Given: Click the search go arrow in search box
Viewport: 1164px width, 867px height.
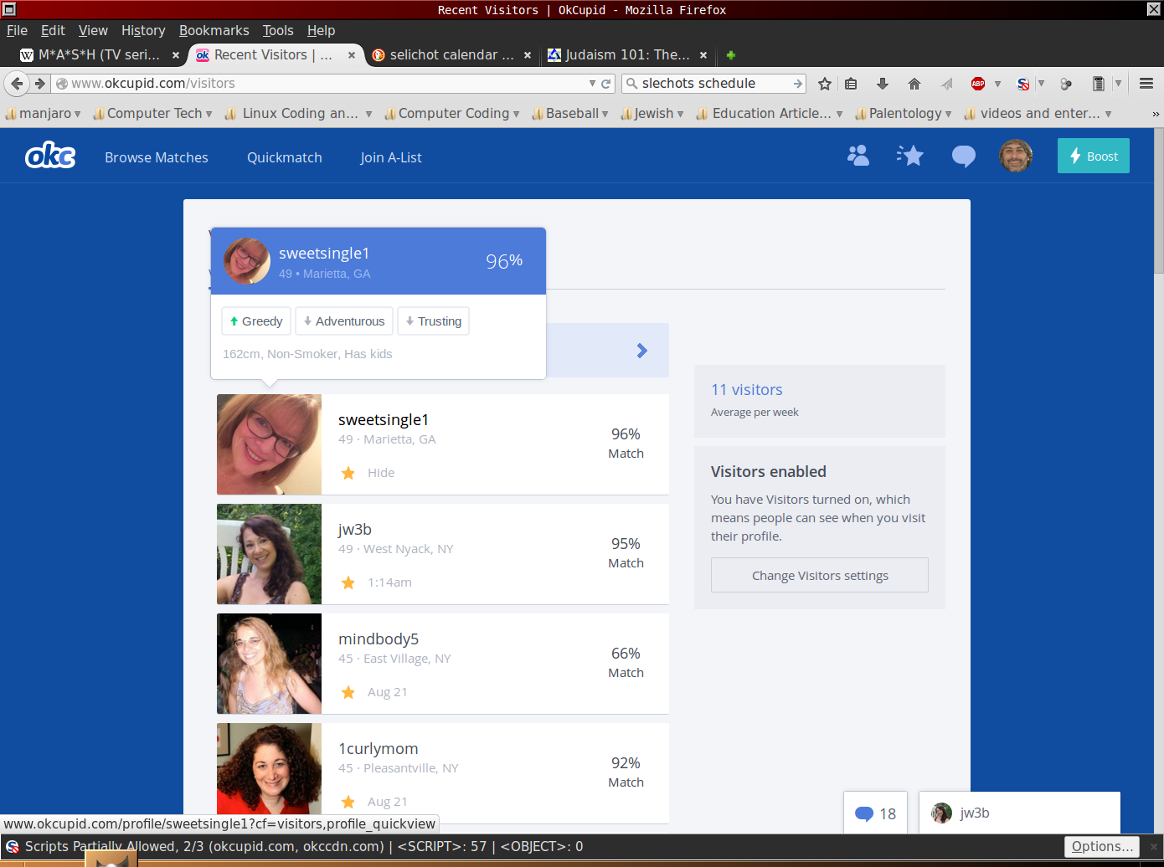Looking at the screenshot, I should coord(797,84).
